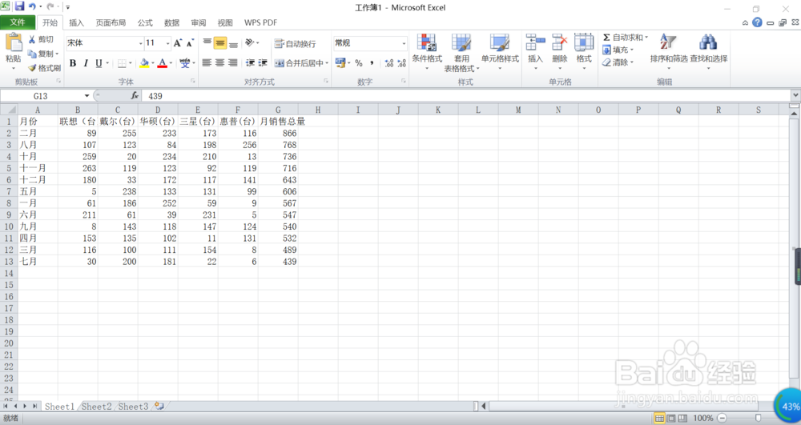
Task: Switch to Page Layout view in status bar
Action: (x=671, y=419)
